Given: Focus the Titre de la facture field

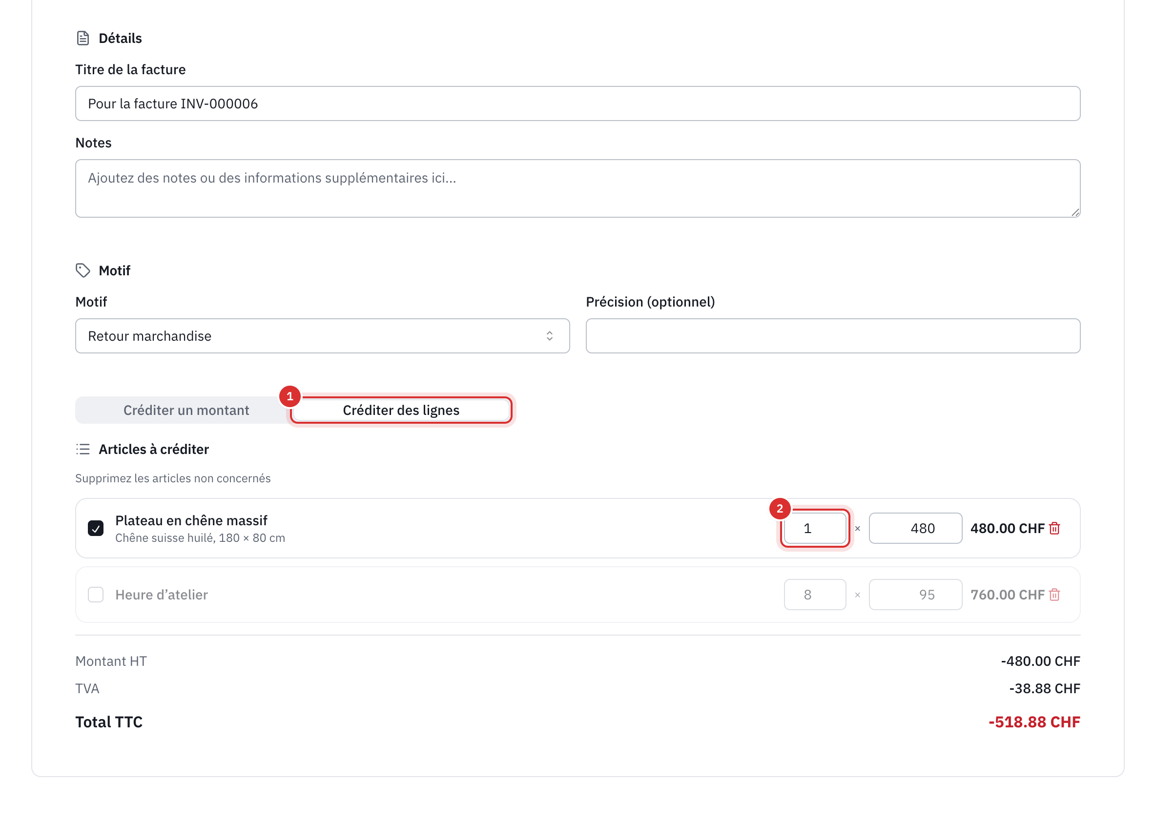Looking at the screenshot, I should point(578,103).
